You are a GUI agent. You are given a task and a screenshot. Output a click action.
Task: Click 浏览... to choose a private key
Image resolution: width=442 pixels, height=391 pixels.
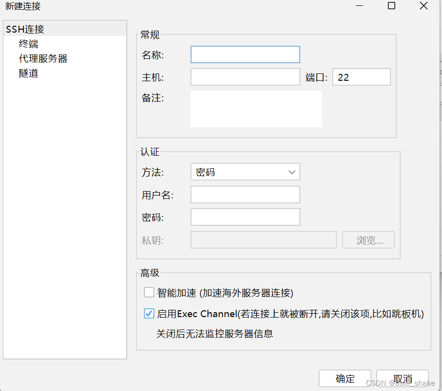click(x=368, y=240)
